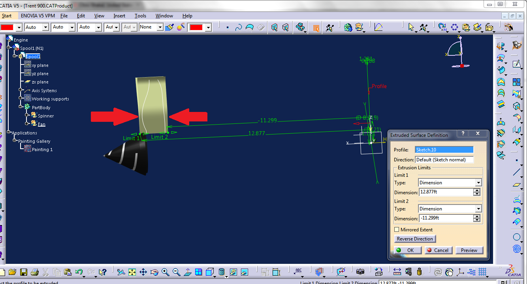Select the Pan tool icon

tap(143, 272)
